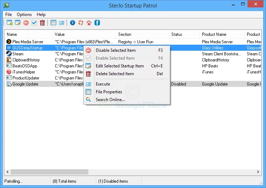Click the lifebuoy help toolbar icon
266x188 pixels.
pyautogui.click(x=81, y=23)
